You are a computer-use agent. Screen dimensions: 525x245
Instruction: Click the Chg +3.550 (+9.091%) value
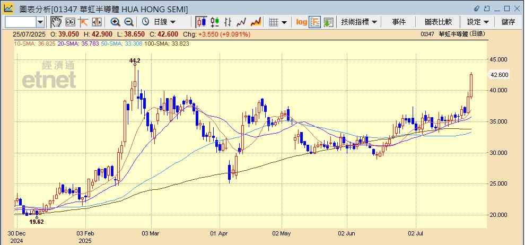point(224,34)
